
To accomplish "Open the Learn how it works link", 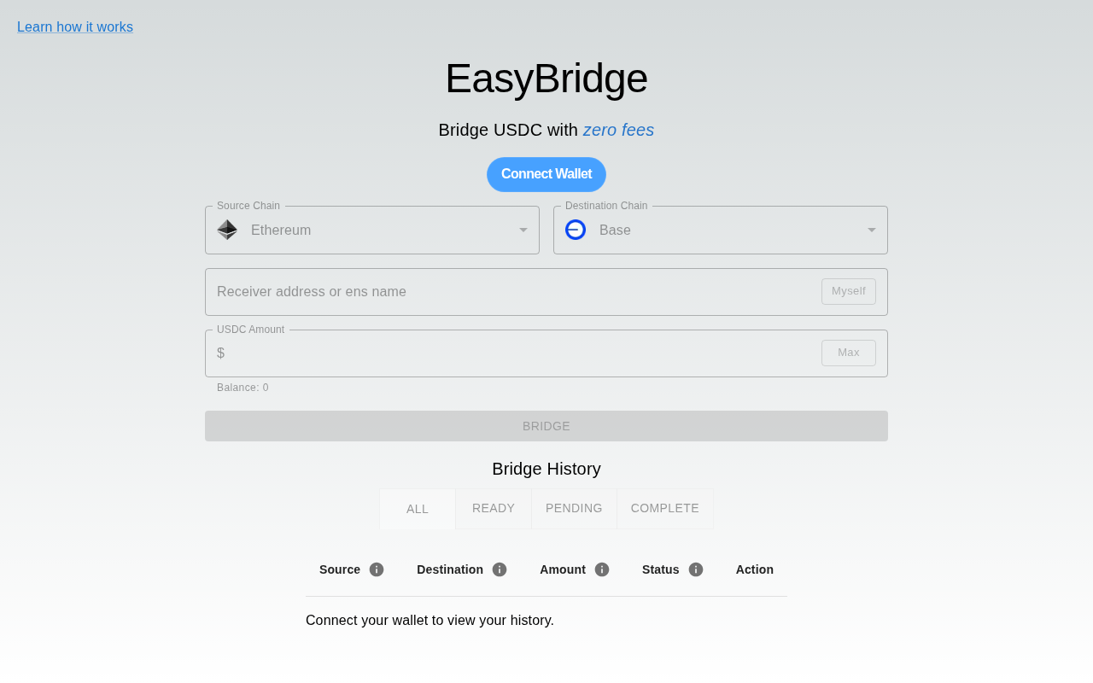I will click(x=75, y=27).
